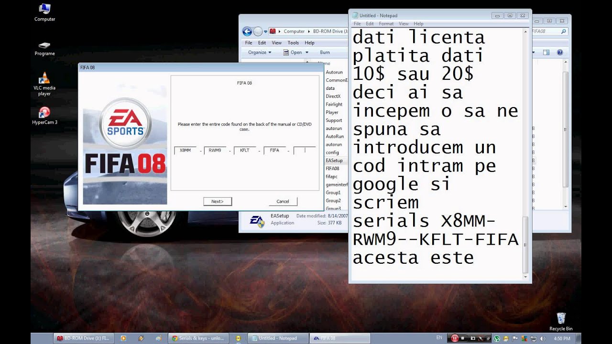Open the Explorer window's Edit menu
The image size is (612, 344).
tap(262, 43)
